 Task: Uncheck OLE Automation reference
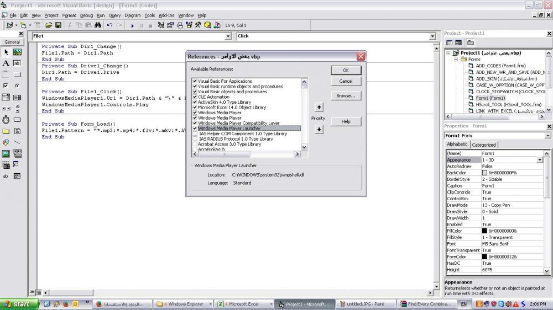point(195,97)
